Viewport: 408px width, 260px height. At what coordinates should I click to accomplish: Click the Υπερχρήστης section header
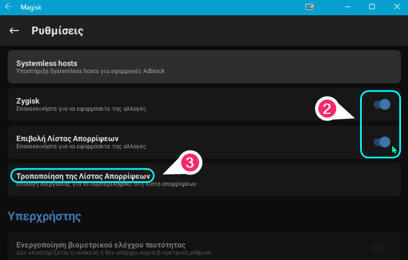click(45, 216)
